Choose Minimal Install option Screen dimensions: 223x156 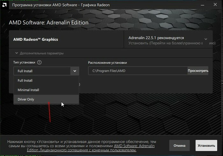[x=46, y=90]
